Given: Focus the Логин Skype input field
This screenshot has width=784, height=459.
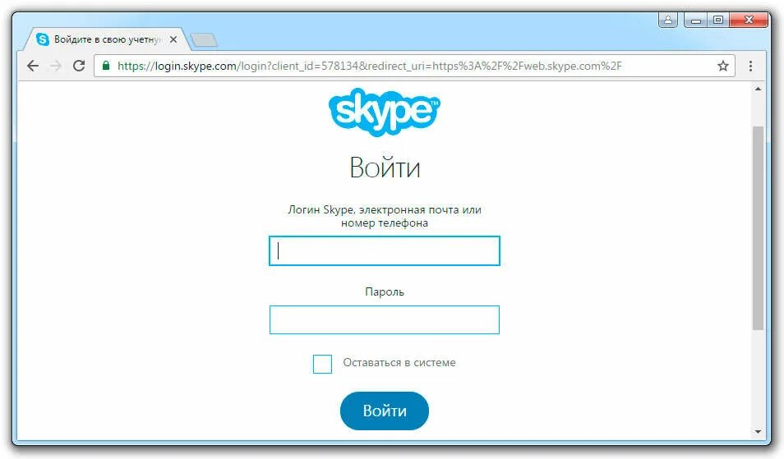Looking at the screenshot, I should click(x=385, y=250).
